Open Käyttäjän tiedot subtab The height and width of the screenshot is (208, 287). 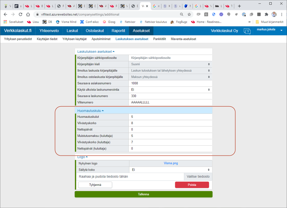coord(47,39)
